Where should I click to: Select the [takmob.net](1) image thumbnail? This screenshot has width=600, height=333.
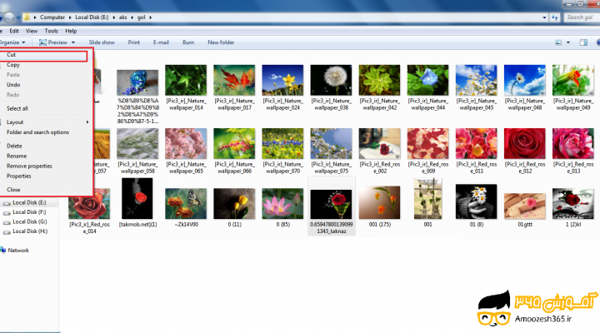(137, 198)
